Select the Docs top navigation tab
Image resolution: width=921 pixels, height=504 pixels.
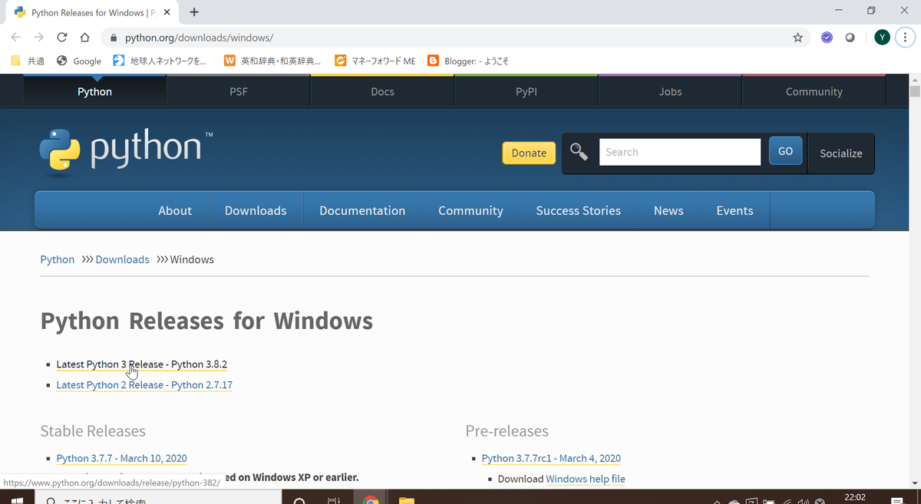[x=382, y=91]
